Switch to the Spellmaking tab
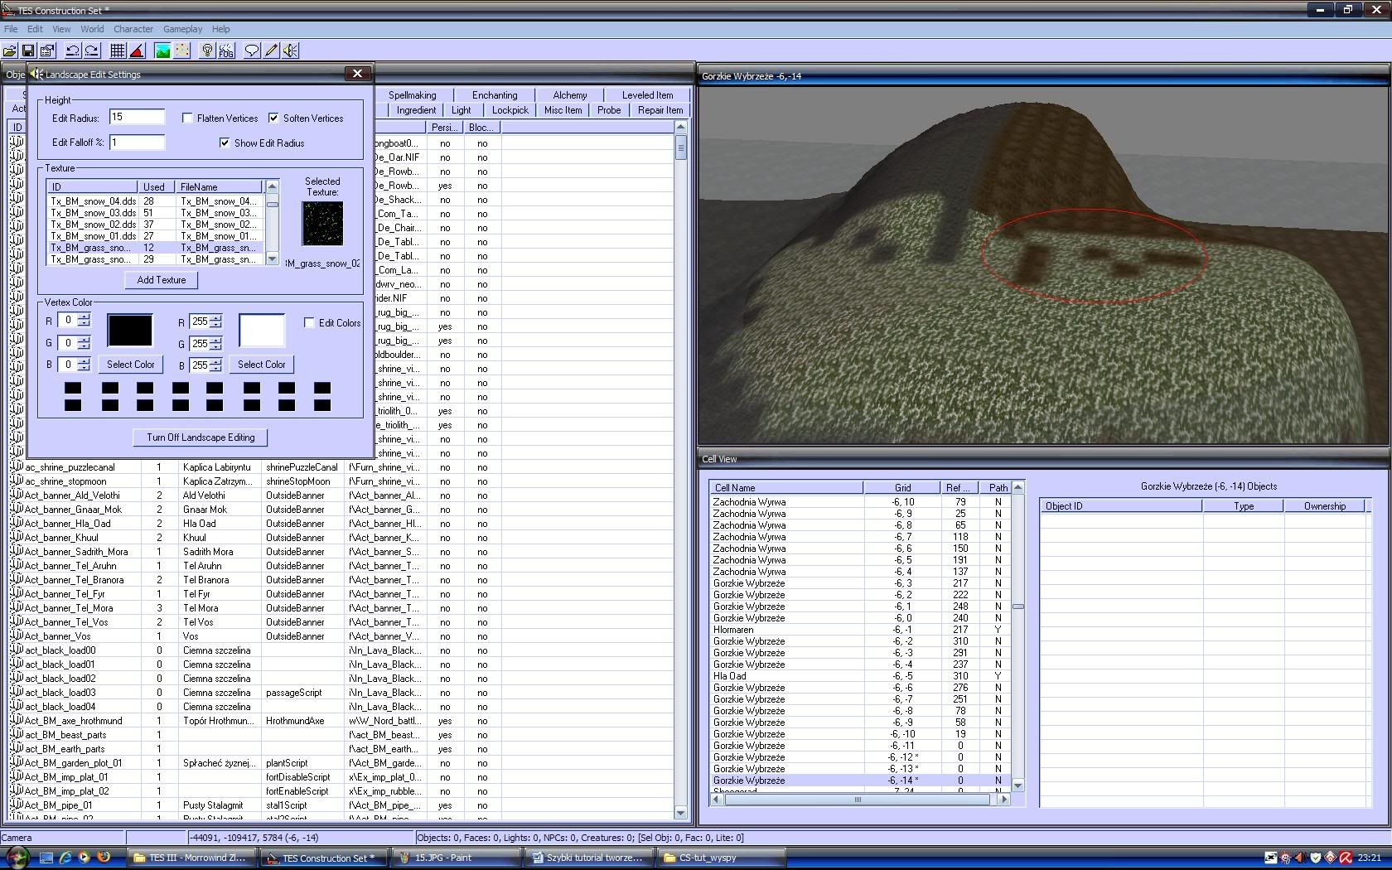The width and height of the screenshot is (1392, 870). pos(412,95)
